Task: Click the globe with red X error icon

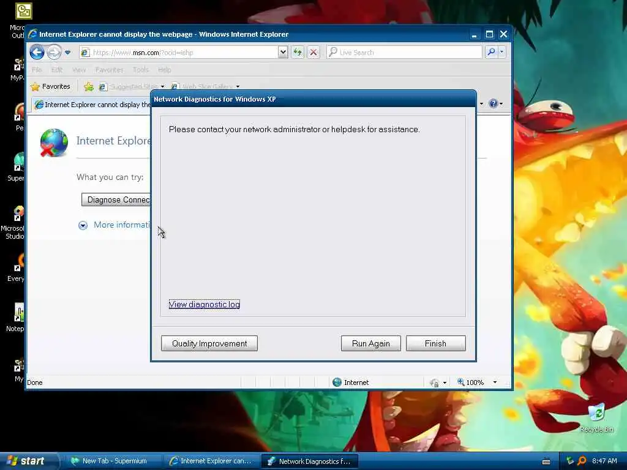Action: point(53,143)
